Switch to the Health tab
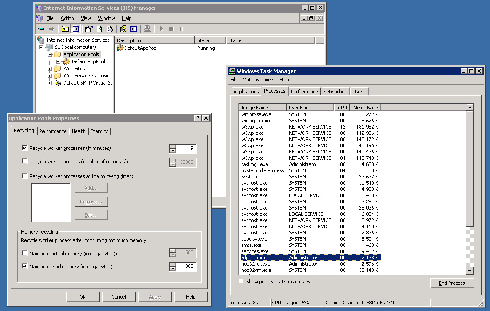 (78, 131)
